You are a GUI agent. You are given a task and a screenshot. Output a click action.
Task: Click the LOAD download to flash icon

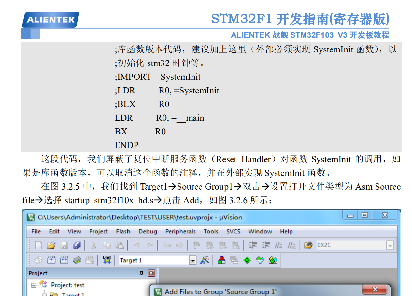click(107, 260)
